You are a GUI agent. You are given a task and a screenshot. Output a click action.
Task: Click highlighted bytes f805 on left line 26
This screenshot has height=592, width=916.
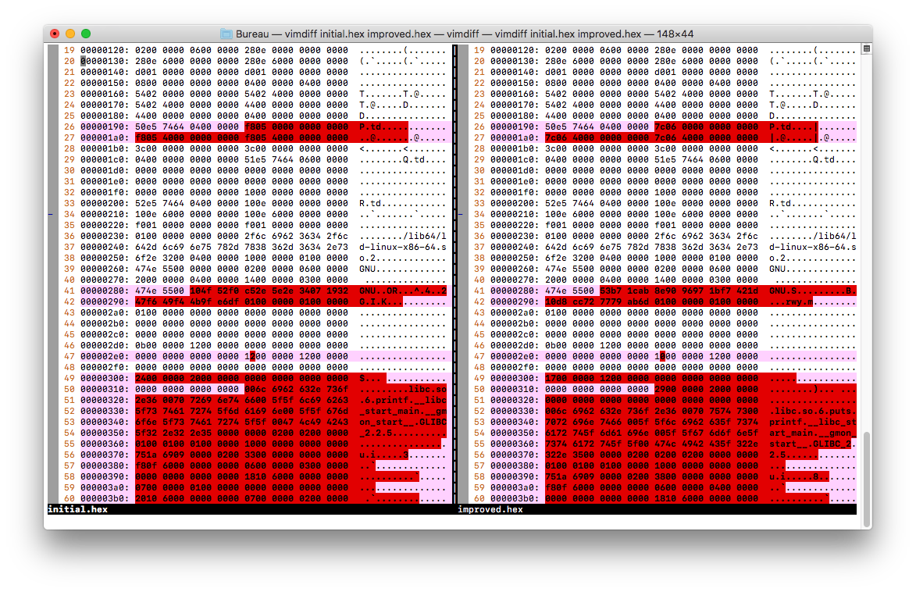click(x=256, y=126)
